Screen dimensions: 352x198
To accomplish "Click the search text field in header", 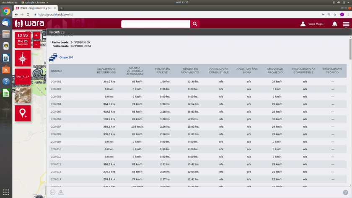I will (x=155, y=24).
